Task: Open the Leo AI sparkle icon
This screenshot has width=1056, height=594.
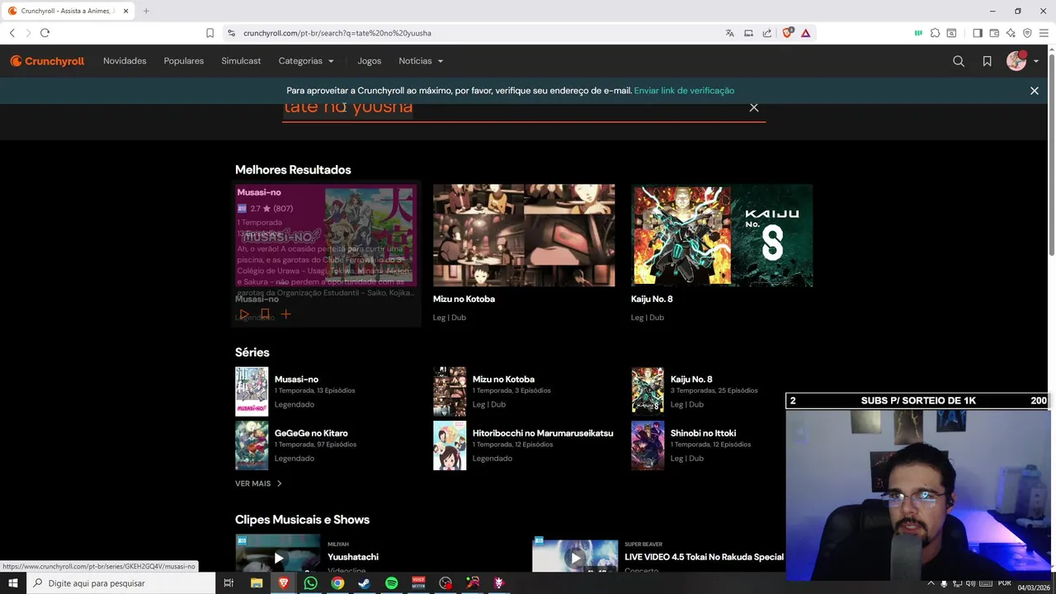Action: coord(1011,33)
